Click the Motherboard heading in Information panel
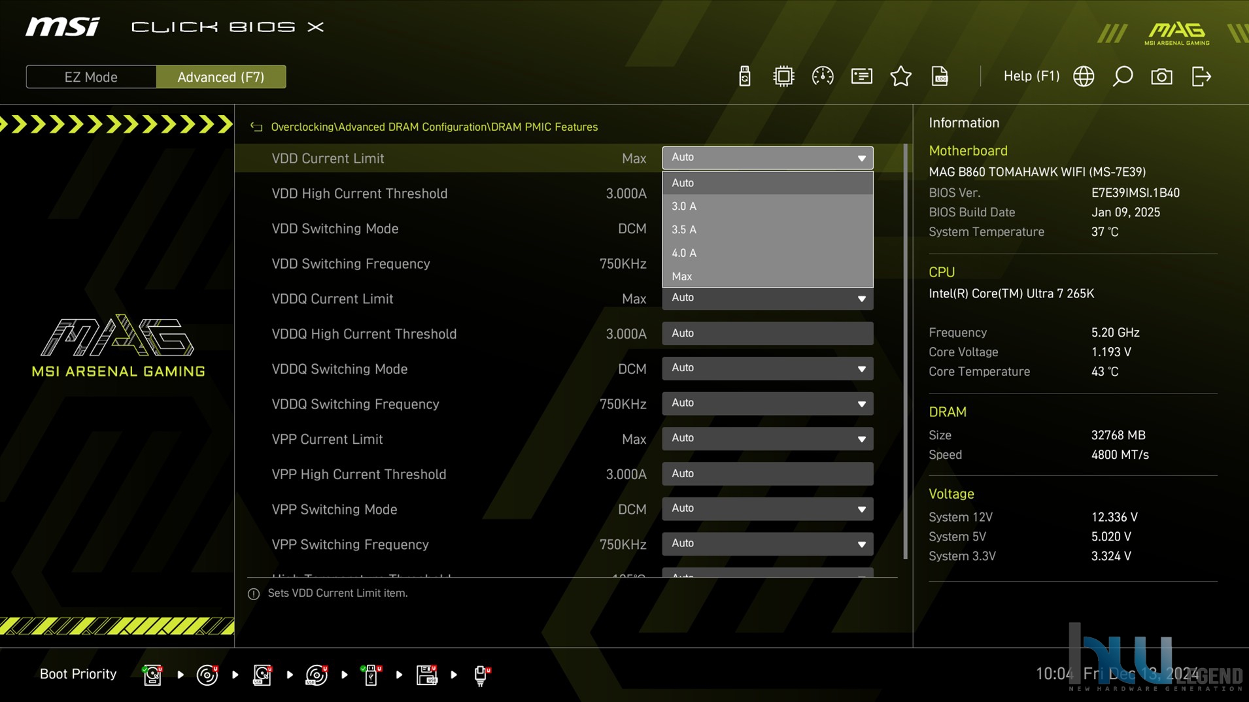The image size is (1249, 702). (x=968, y=151)
